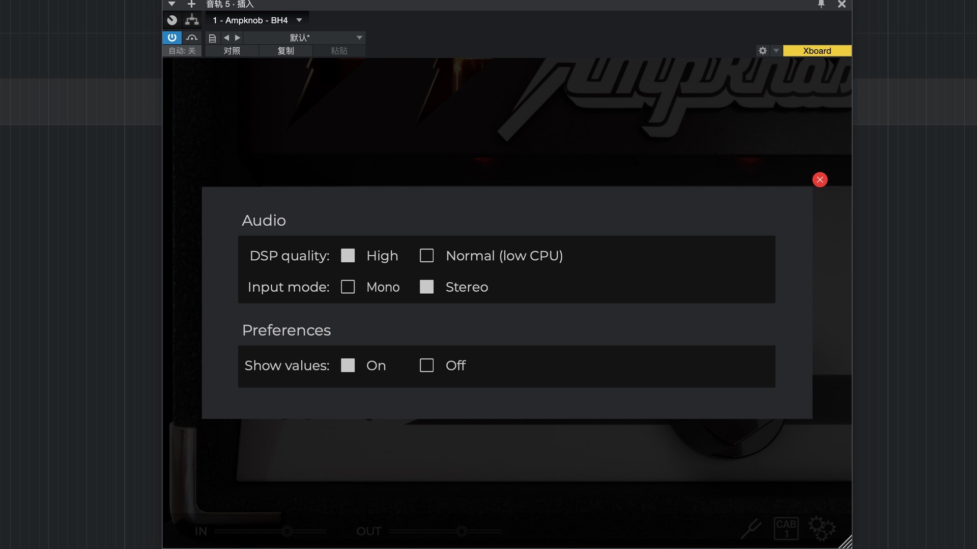Select Stereo input mode checkbox
Image resolution: width=977 pixels, height=549 pixels.
426,287
